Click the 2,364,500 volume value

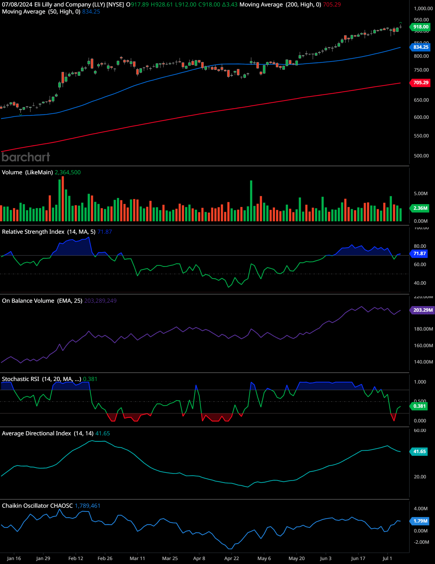68,172
